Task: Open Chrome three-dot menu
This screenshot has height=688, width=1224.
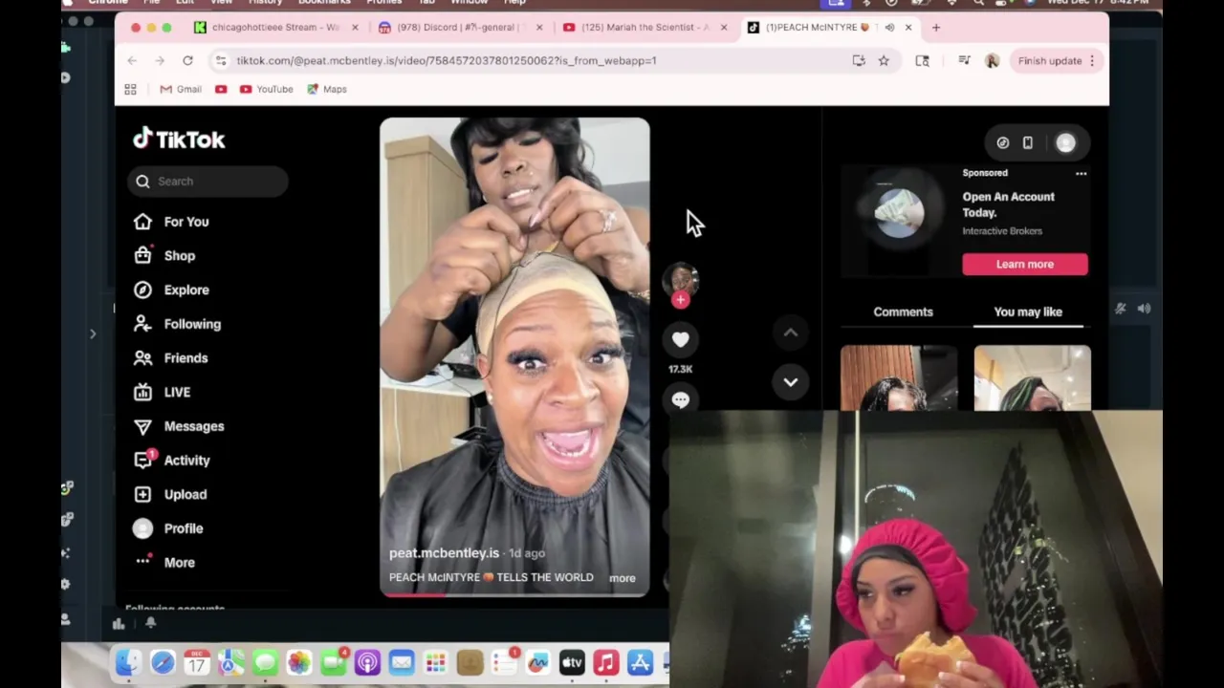Action: (x=1092, y=61)
